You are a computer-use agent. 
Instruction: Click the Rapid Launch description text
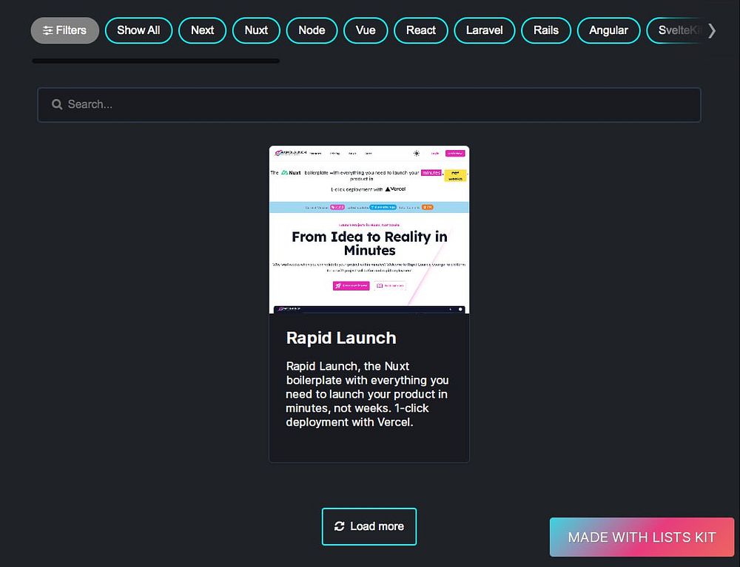pos(367,394)
